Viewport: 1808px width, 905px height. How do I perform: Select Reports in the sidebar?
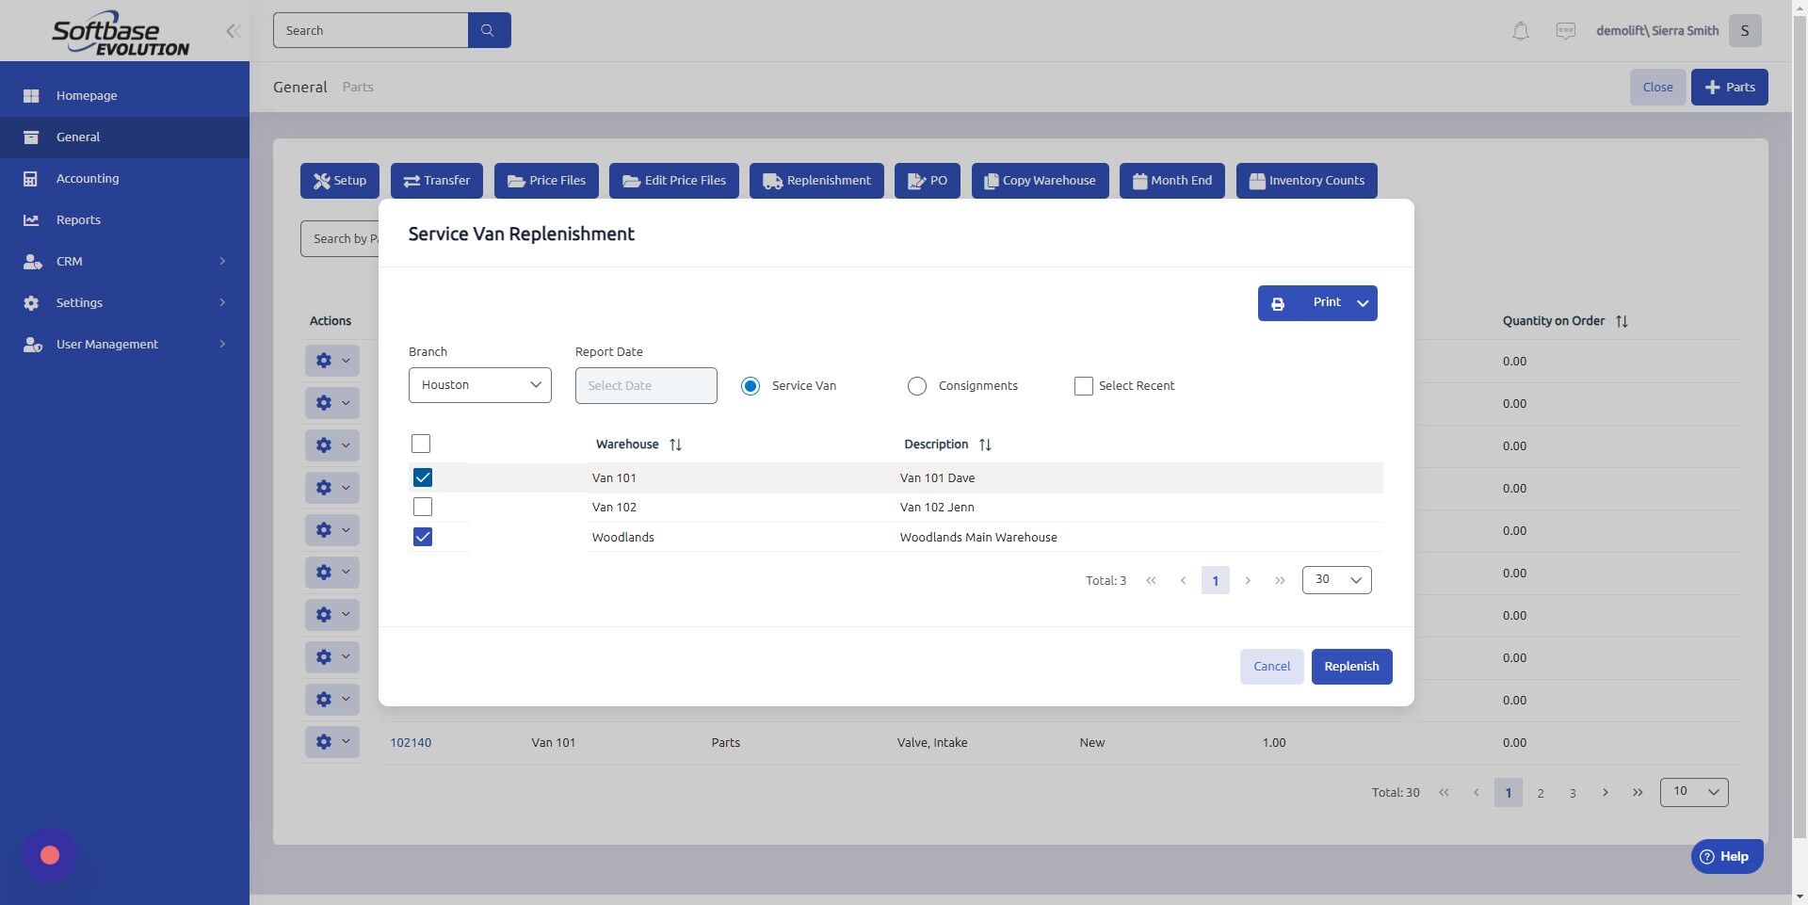pos(76,219)
